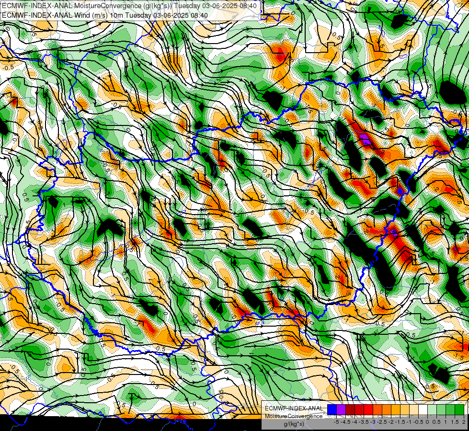
Task: Click the MoistureConvergence title line at top
Action: 129,6
